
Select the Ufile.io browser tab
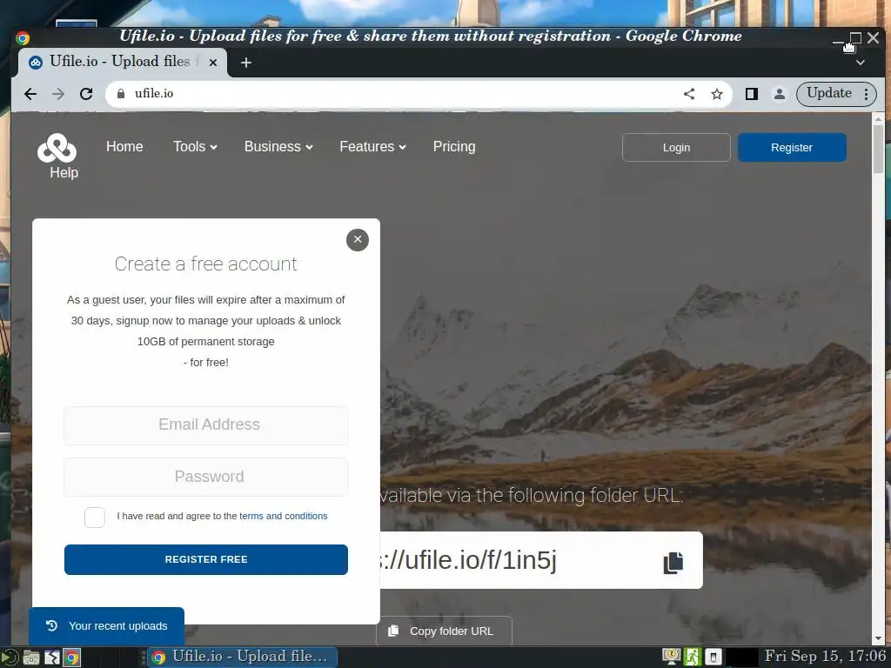(122, 62)
